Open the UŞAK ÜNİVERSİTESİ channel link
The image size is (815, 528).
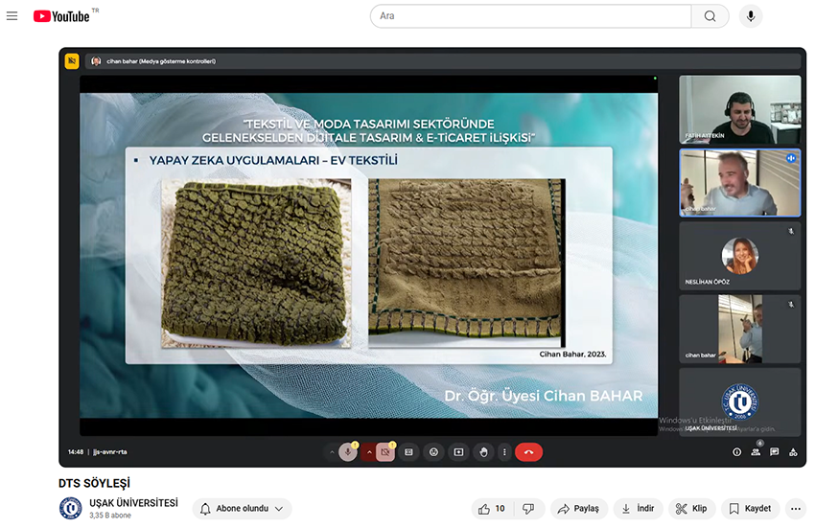132,502
